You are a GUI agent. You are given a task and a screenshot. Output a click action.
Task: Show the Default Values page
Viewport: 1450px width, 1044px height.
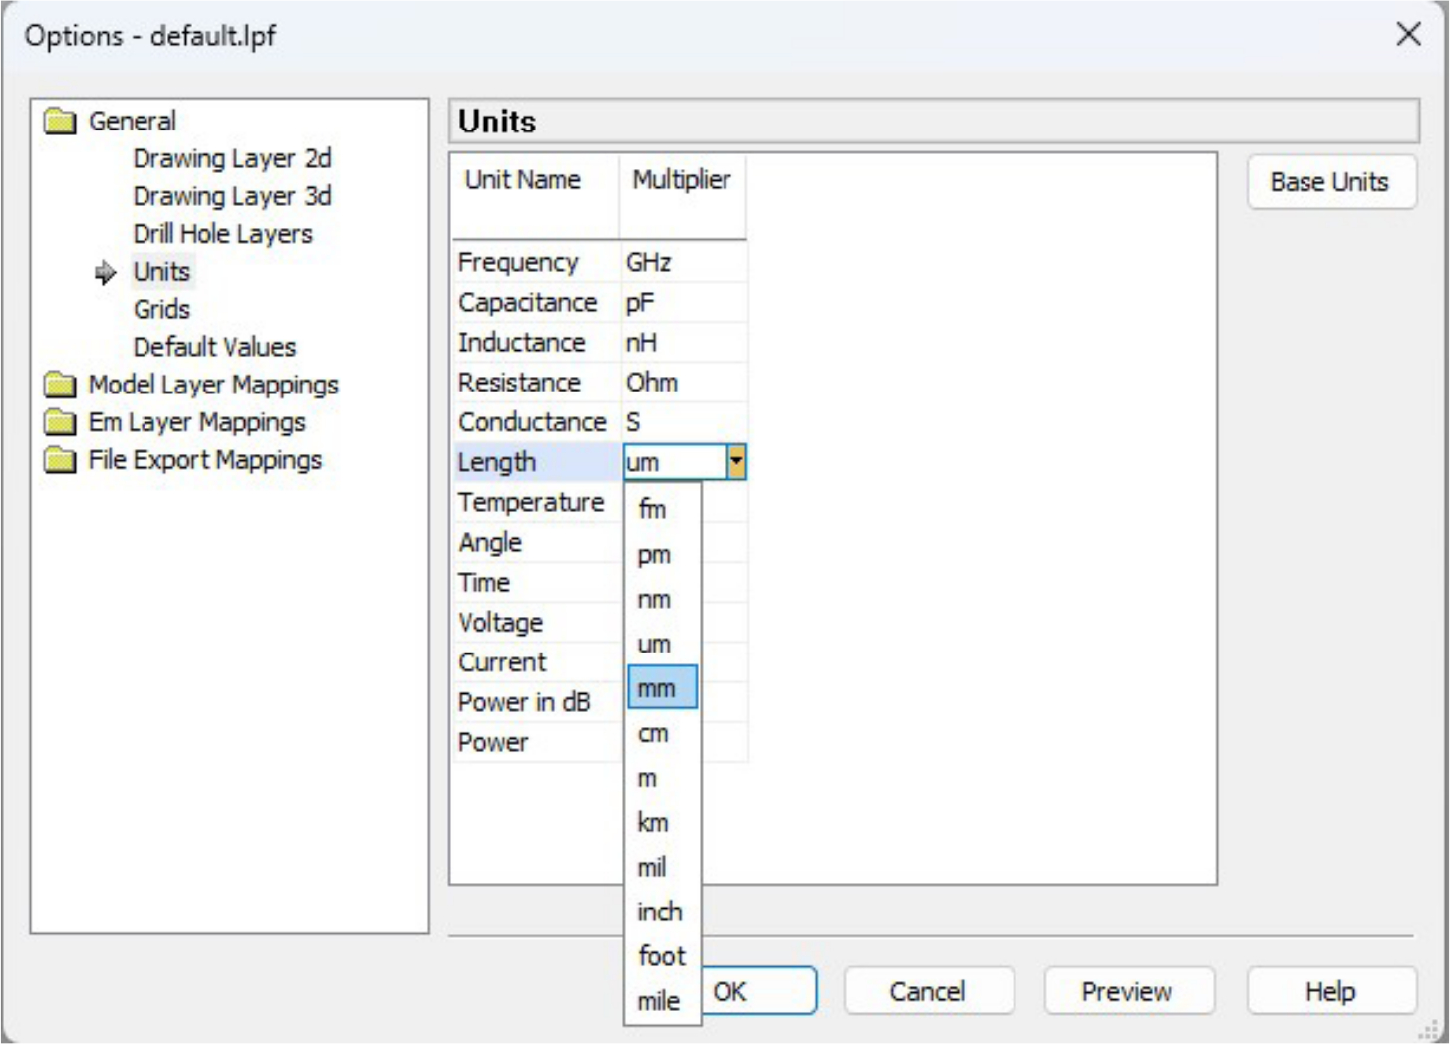click(214, 347)
